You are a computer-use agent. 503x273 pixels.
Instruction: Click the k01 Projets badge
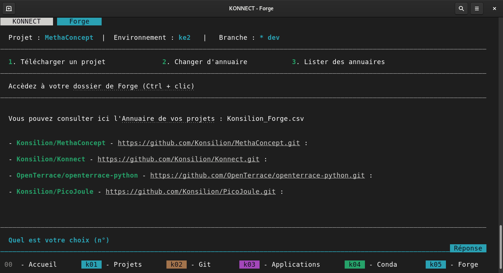(91, 265)
